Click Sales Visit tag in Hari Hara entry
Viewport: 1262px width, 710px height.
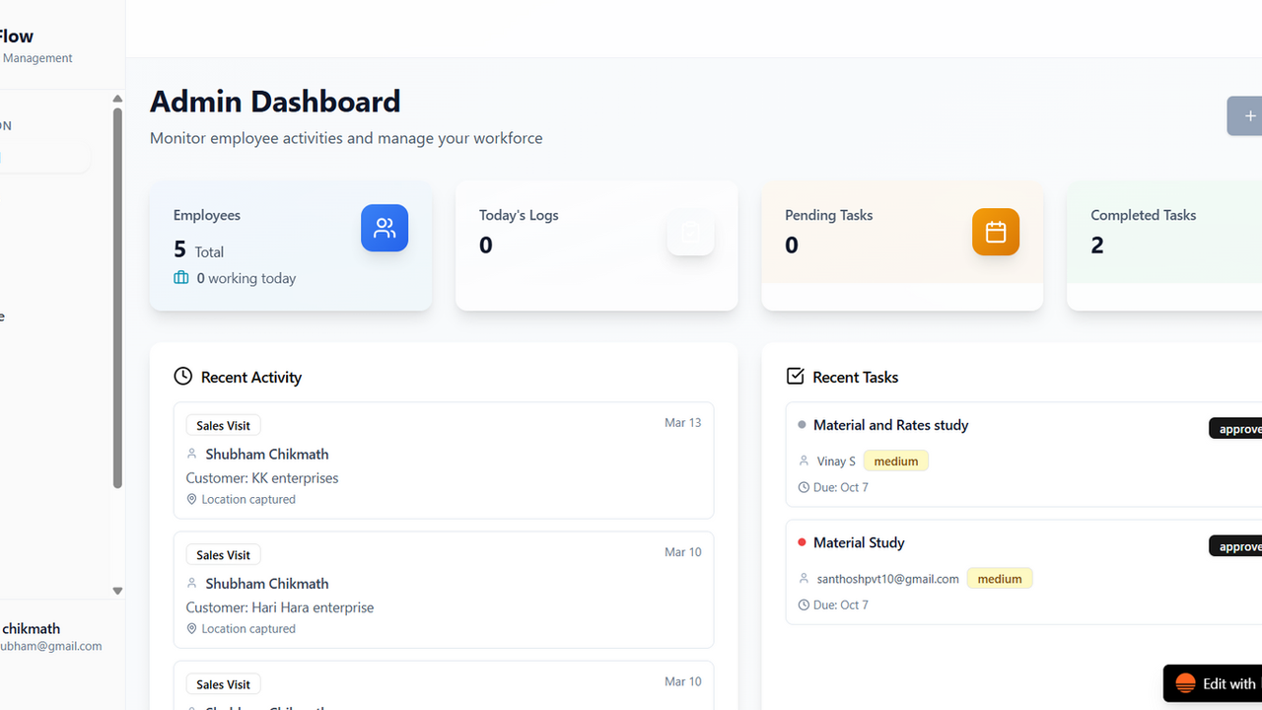[223, 554]
